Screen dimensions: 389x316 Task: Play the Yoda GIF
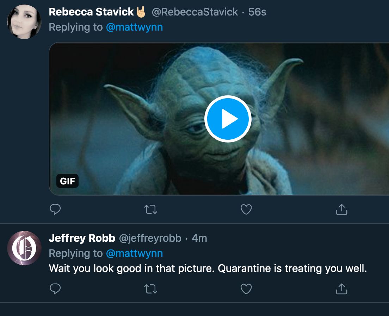[228, 119]
